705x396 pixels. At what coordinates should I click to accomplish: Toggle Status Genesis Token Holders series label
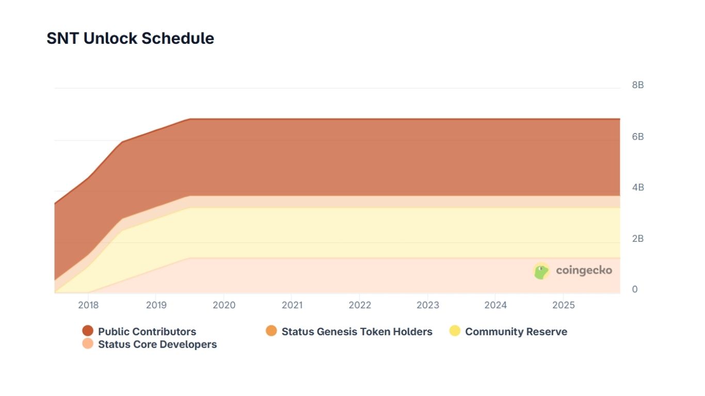tap(357, 332)
